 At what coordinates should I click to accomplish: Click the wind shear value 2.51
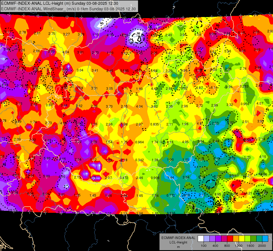coord(245,122)
